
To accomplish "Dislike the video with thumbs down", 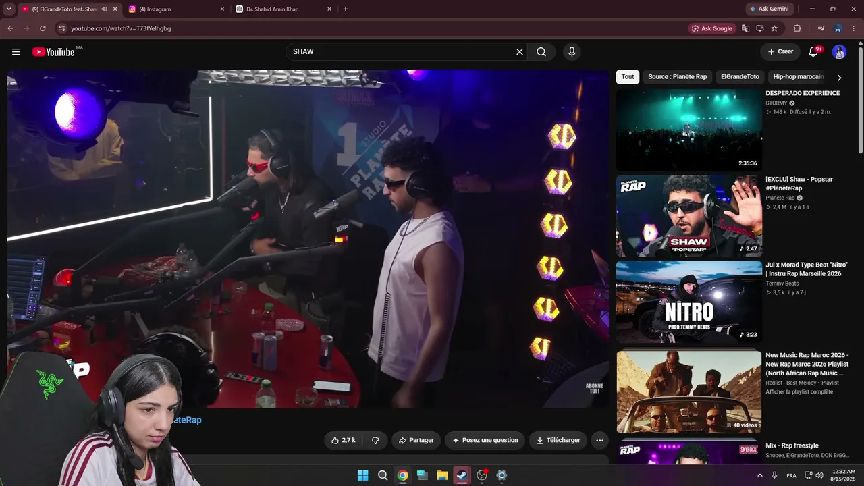I will click(375, 440).
